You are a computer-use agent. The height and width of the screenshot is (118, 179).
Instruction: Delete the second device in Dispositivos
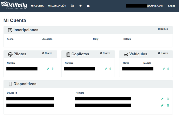pyautogui.click(x=168, y=106)
